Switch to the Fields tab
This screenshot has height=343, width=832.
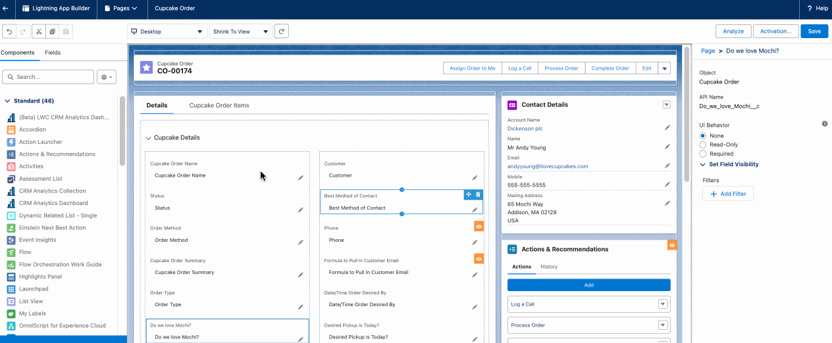click(x=53, y=53)
